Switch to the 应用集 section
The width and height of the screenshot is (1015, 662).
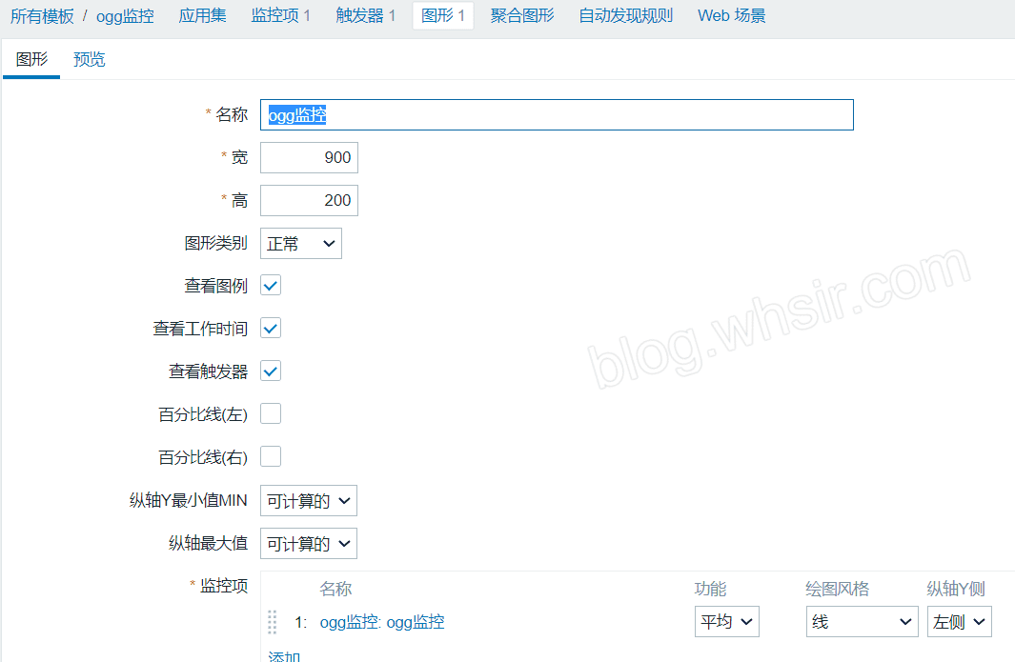(202, 15)
